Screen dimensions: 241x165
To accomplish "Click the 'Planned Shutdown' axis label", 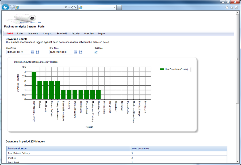I will pos(75,109).
